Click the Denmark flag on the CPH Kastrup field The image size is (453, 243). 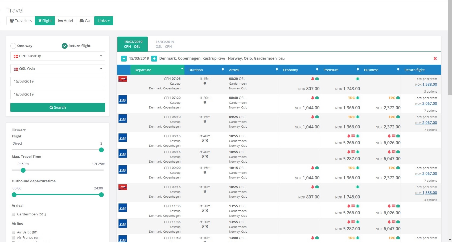coord(16,56)
